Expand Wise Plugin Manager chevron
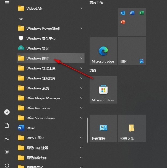 tap(81, 98)
